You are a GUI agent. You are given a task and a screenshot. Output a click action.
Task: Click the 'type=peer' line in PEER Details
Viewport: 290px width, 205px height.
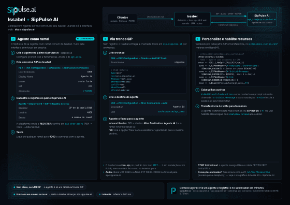116,73
